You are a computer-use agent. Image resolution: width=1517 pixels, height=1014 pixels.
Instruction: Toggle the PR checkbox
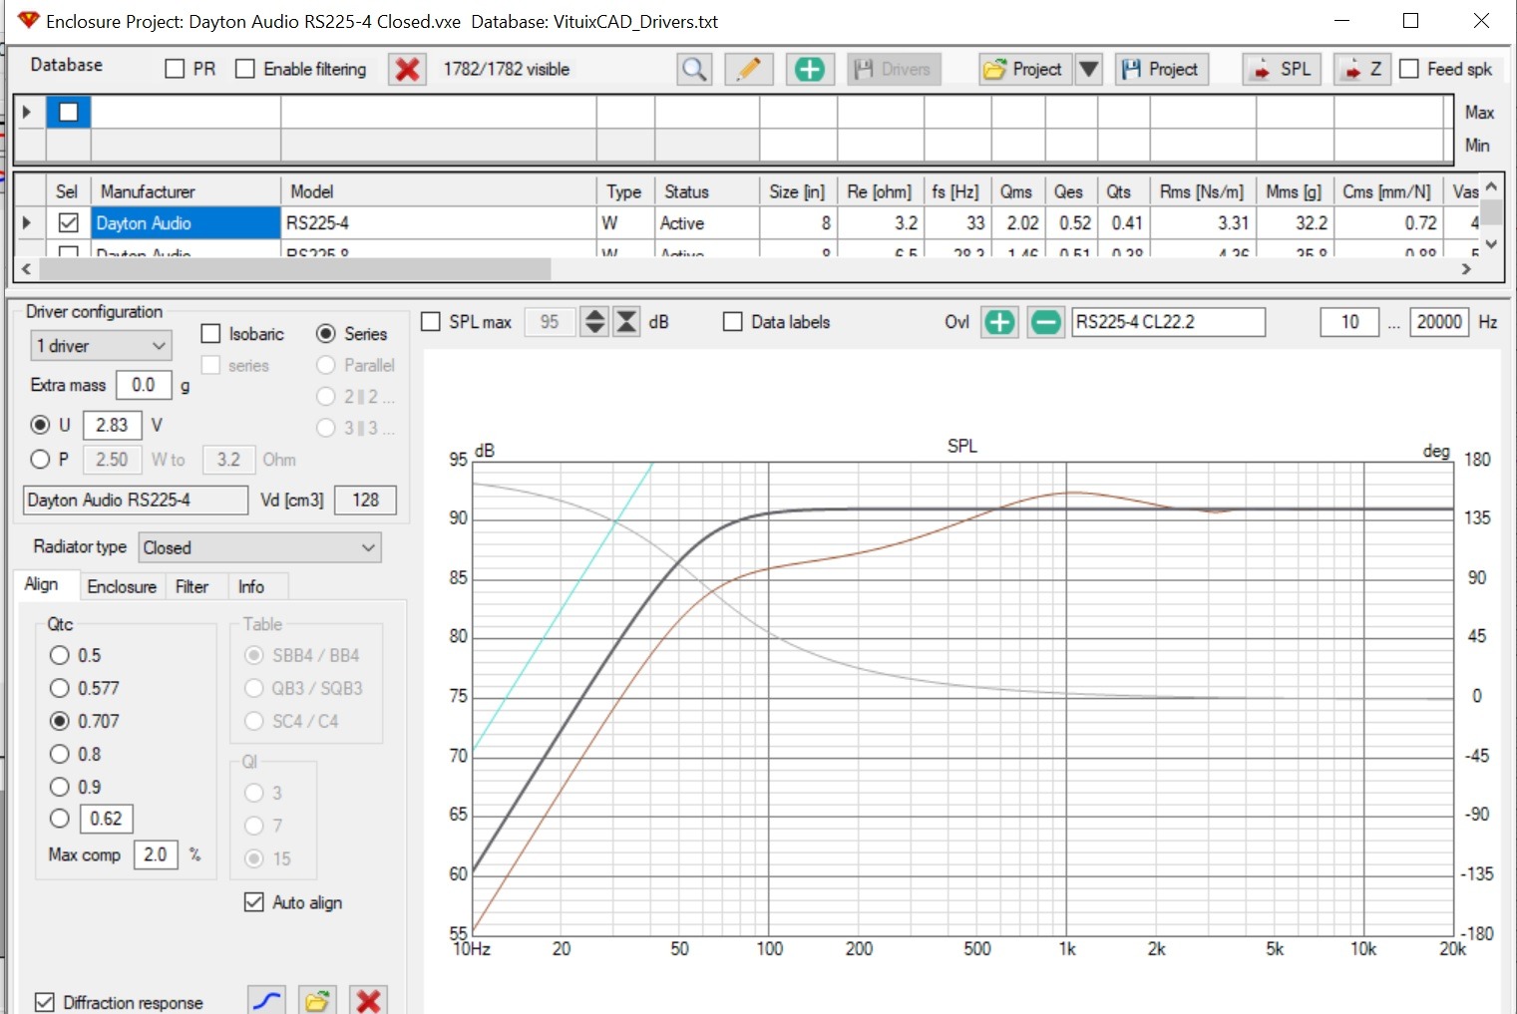[175, 69]
